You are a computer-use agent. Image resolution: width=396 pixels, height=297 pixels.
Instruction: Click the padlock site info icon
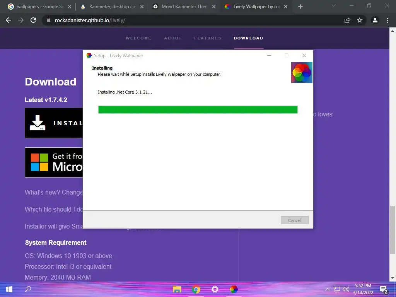[49, 20]
